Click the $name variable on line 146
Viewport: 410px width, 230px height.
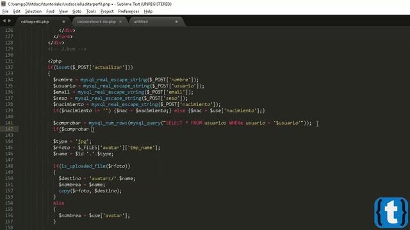point(60,154)
